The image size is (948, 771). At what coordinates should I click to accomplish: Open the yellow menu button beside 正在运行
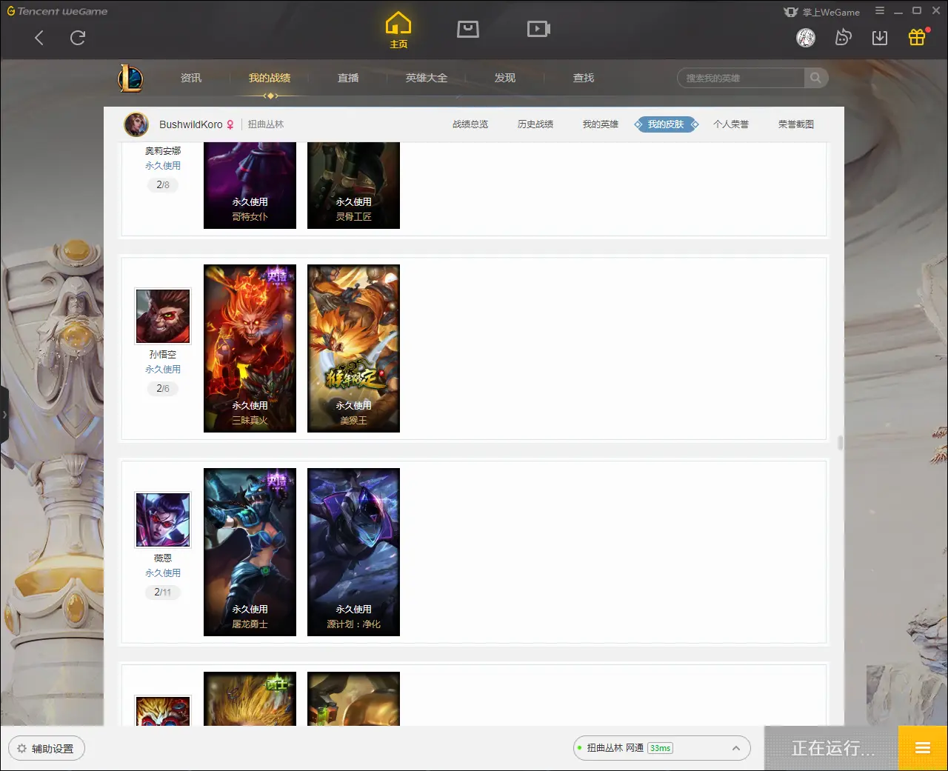[923, 748]
